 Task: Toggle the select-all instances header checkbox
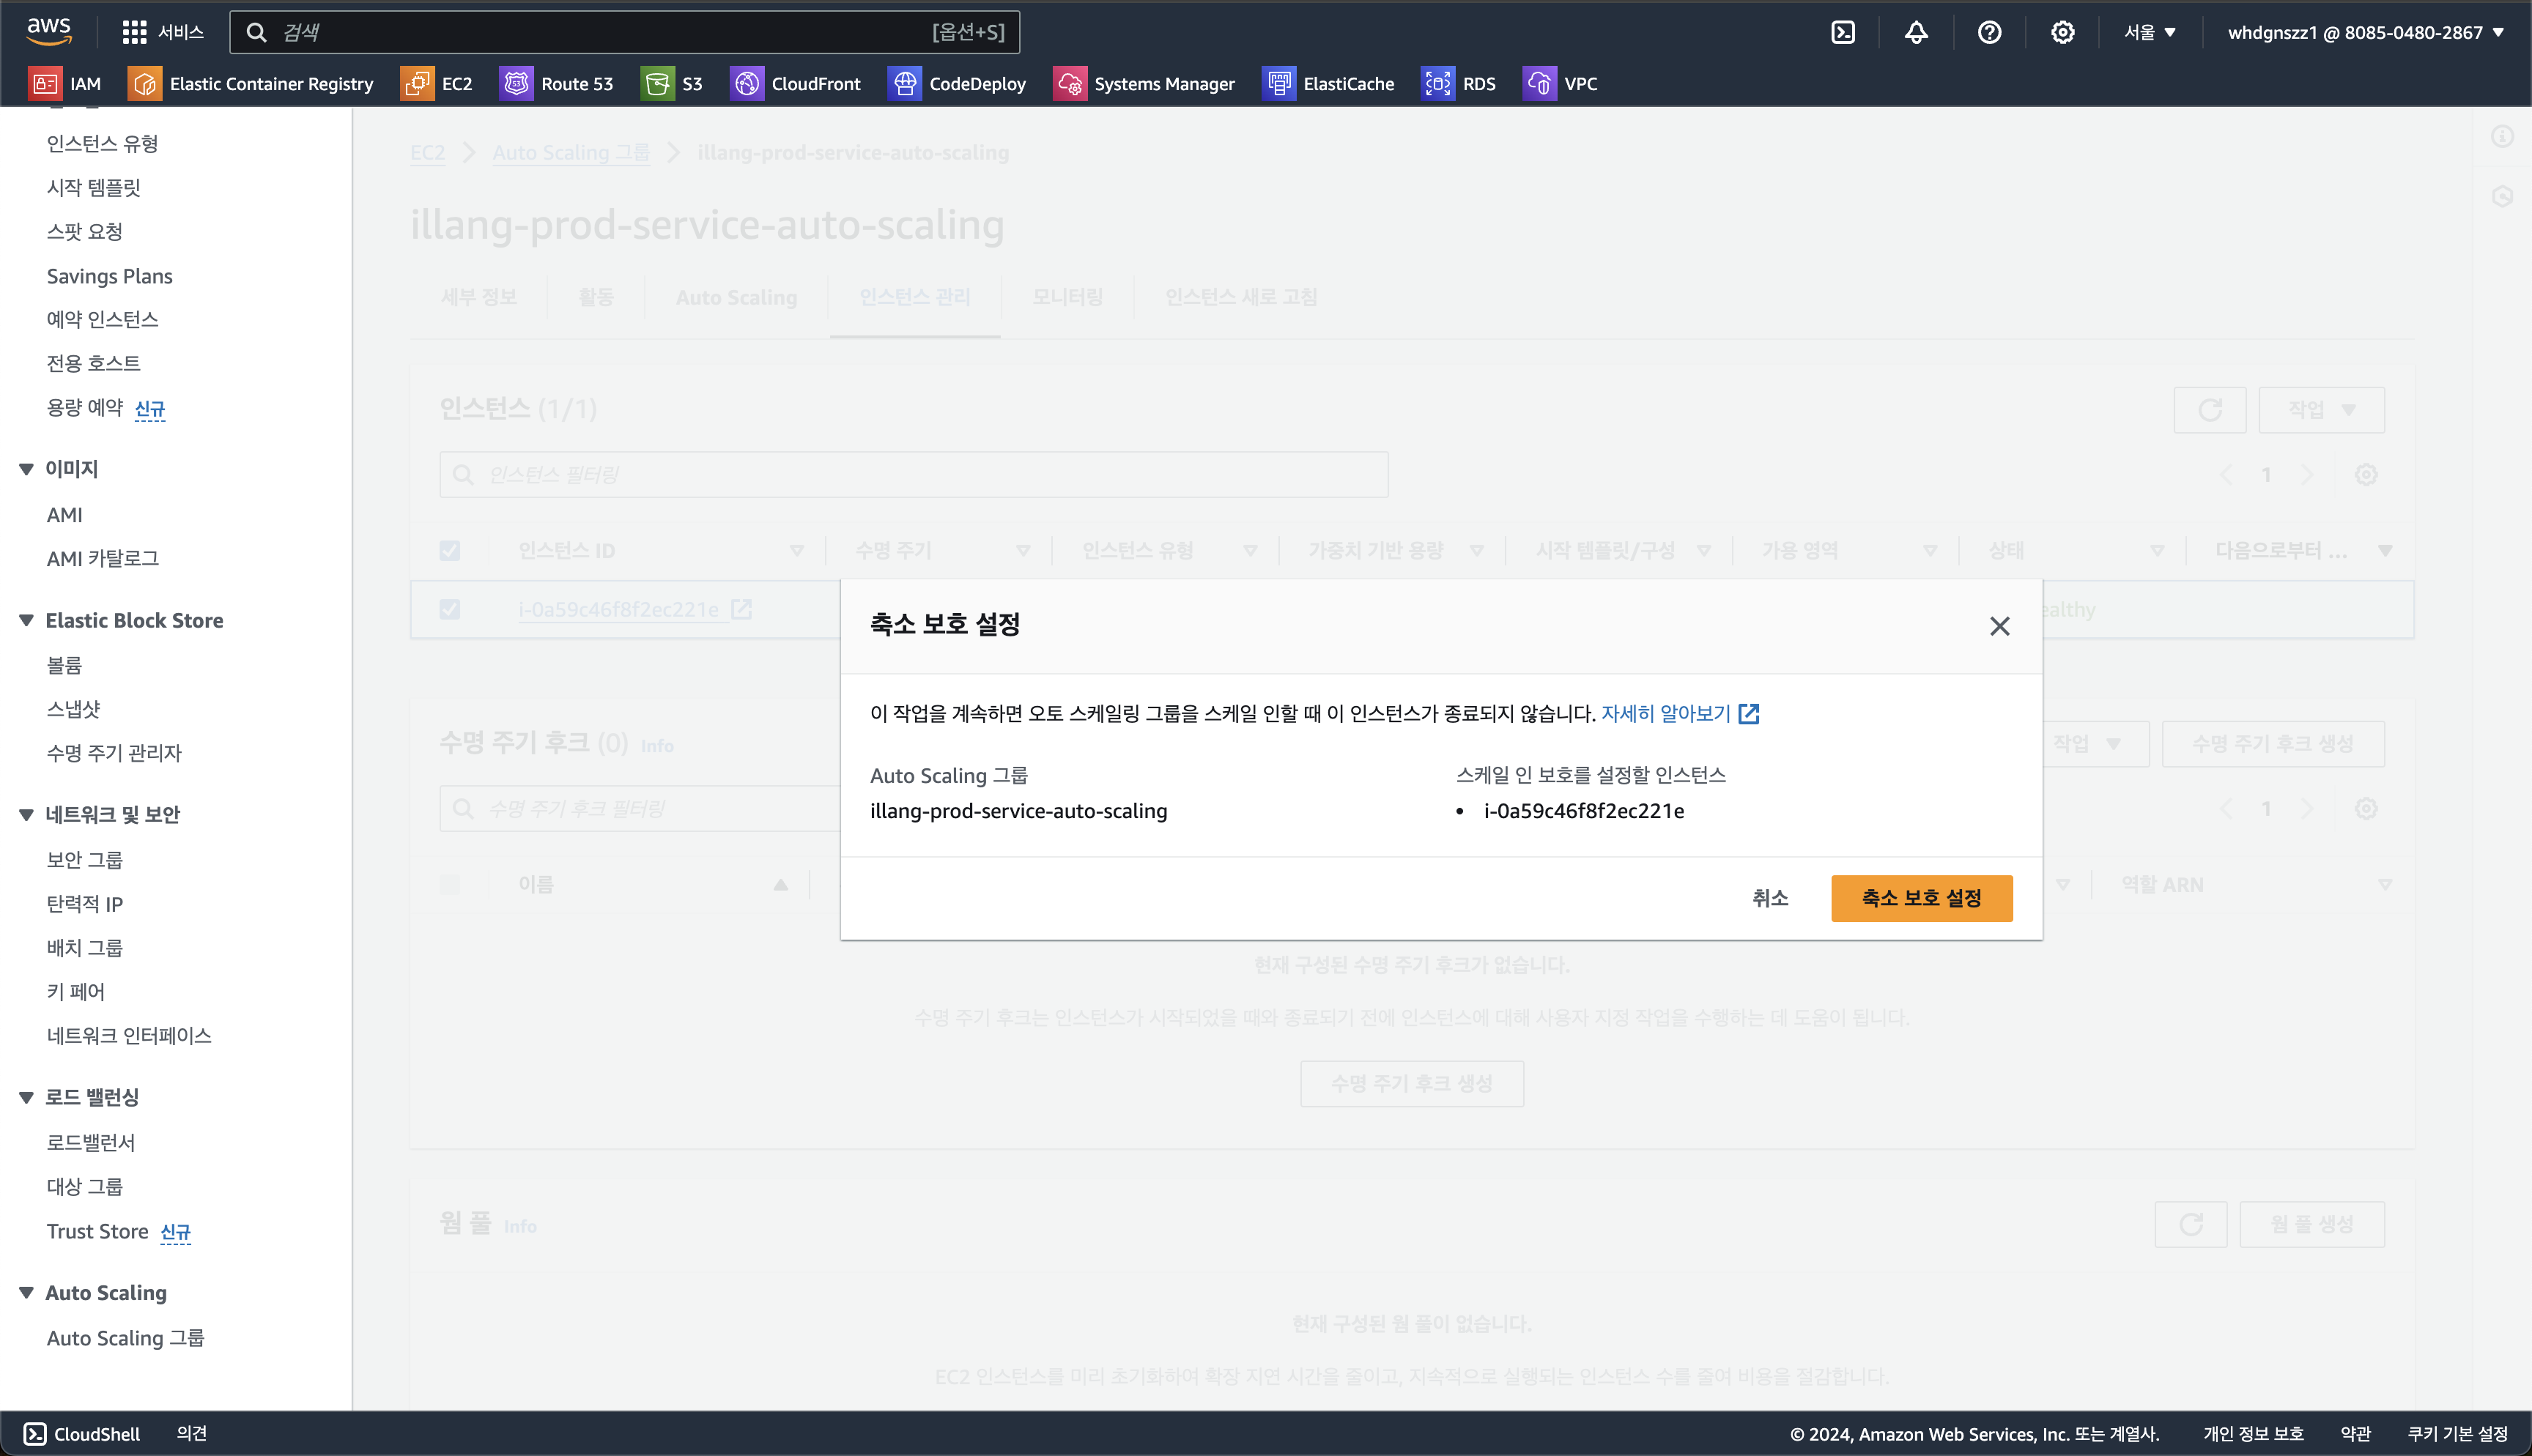[450, 550]
